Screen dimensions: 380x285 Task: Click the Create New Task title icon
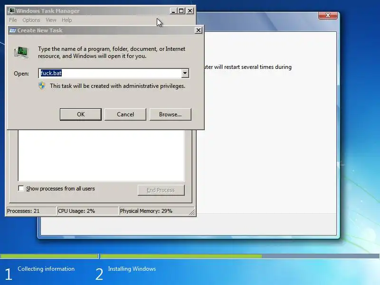13,30
